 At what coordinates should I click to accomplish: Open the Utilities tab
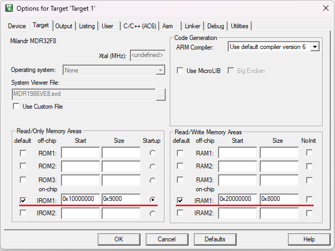[239, 26]
